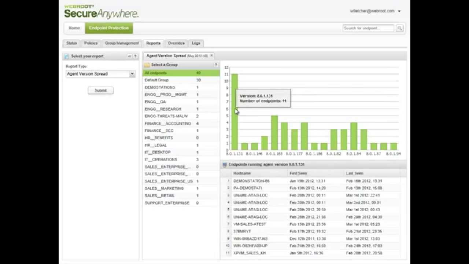Focus the Search for endpoint field
The height and width of the screenshot is (264, 469).
coord(368,28)
